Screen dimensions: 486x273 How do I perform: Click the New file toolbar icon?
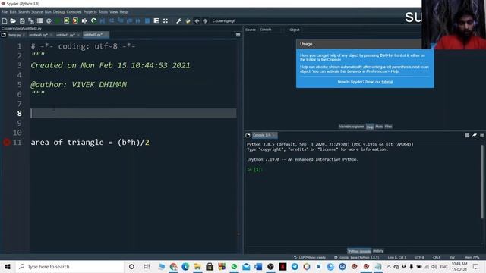(x=5, y=20)
